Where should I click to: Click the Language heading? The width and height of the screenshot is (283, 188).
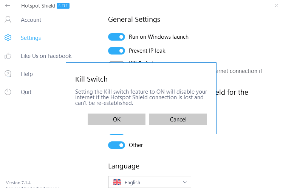[x=124, y=166]
